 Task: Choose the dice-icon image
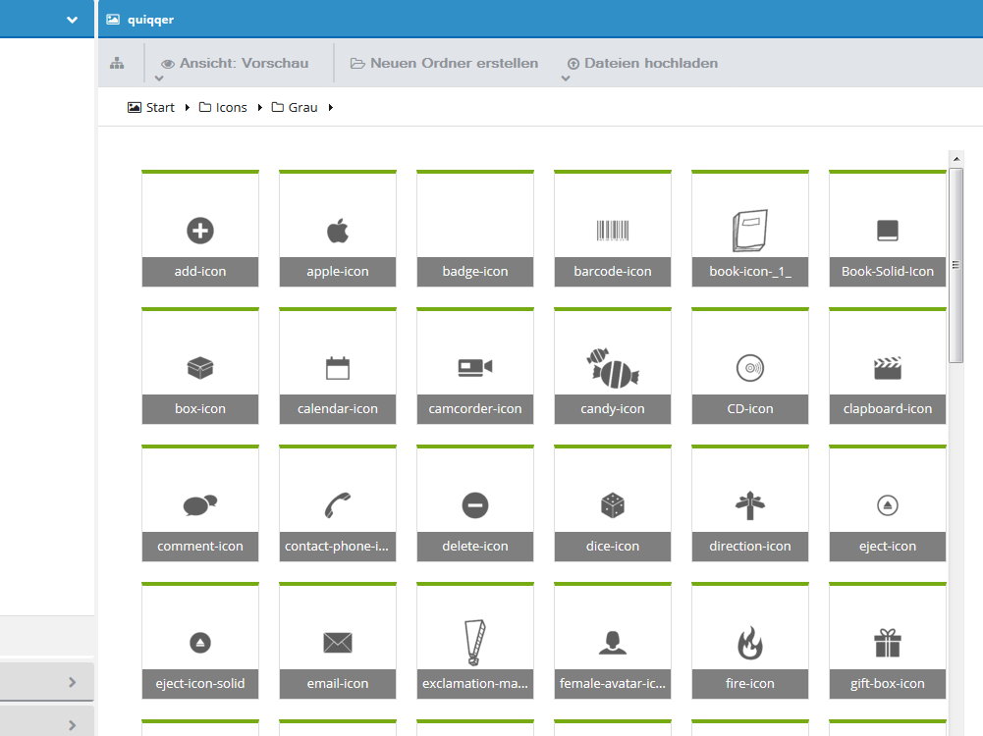tap(613, 504)
